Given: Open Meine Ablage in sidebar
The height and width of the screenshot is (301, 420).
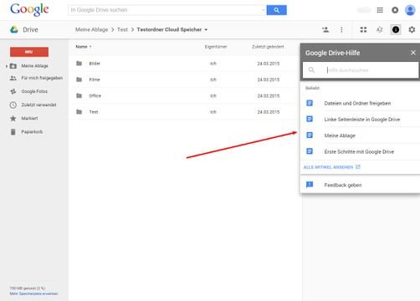Looking at the screenshot, I should tap(34, 66).
